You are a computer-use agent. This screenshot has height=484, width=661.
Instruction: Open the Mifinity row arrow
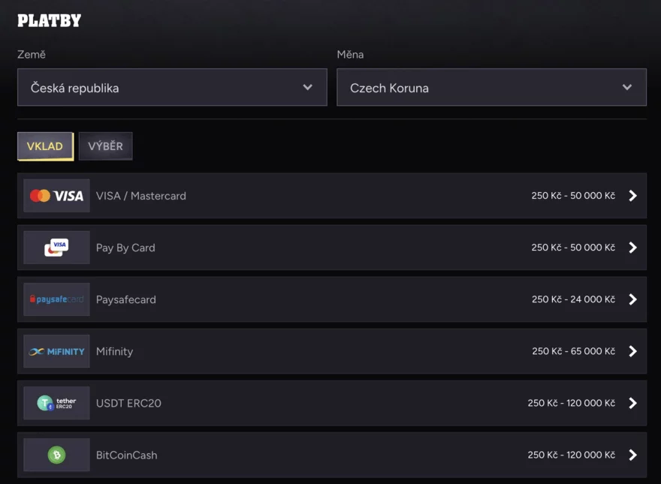632,351
